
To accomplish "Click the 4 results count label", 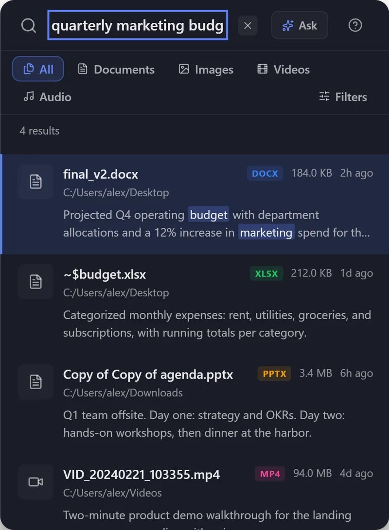I will point(39,131).
